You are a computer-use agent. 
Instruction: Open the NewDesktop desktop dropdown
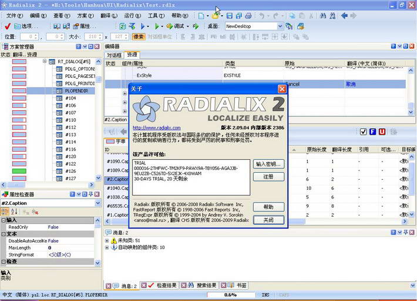(280, 26)
